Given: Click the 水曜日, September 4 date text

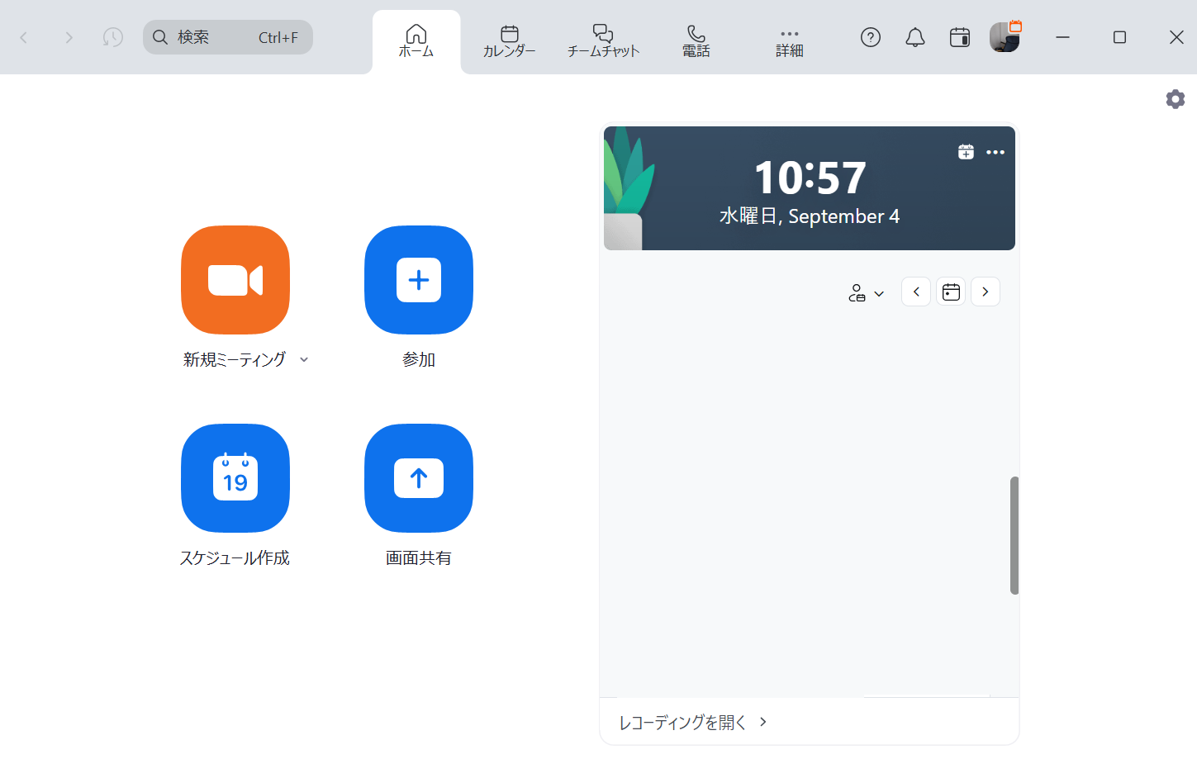Looking at the screenshot, I should click(810, 216).
